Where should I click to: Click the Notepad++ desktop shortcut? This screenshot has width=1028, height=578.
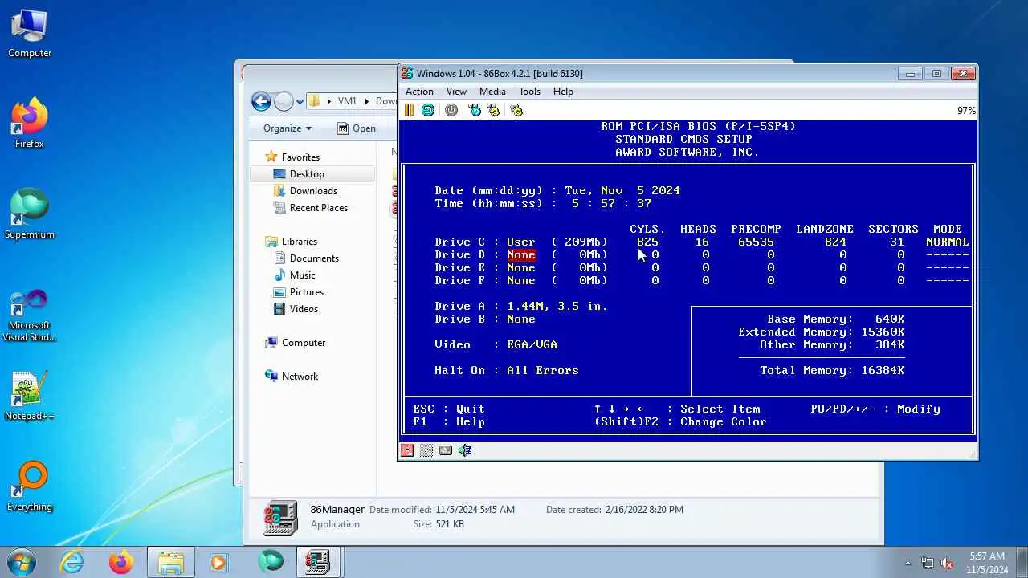30,397
